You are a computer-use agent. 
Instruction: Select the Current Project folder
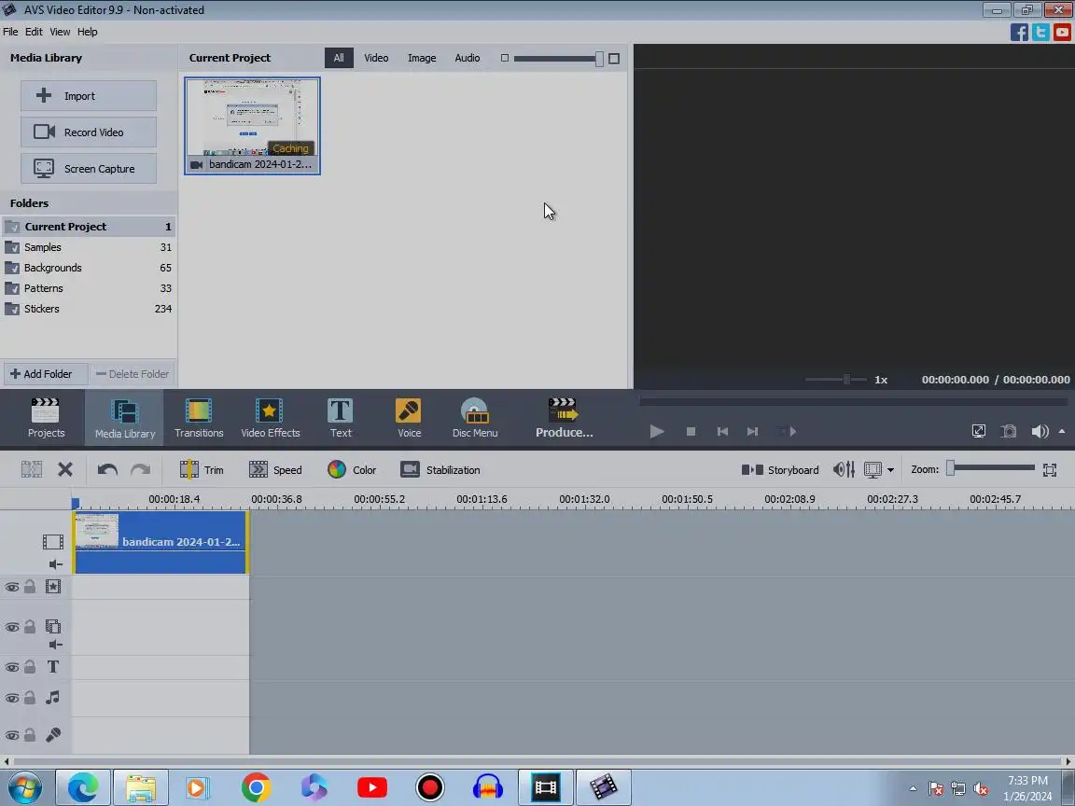click(x=89, y=227)
